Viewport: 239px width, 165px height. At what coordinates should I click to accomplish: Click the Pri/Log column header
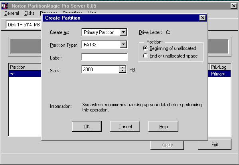(x=220, y=67)
